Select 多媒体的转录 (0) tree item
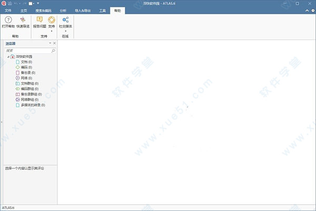The width and height of the screenshot is (316, 211). tap(34, 105)
